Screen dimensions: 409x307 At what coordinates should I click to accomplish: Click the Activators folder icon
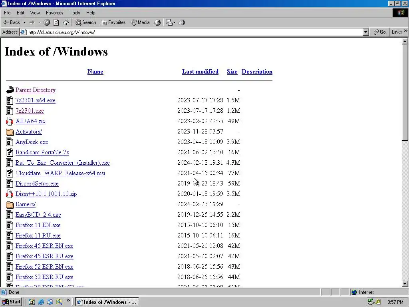click(10, 132)
